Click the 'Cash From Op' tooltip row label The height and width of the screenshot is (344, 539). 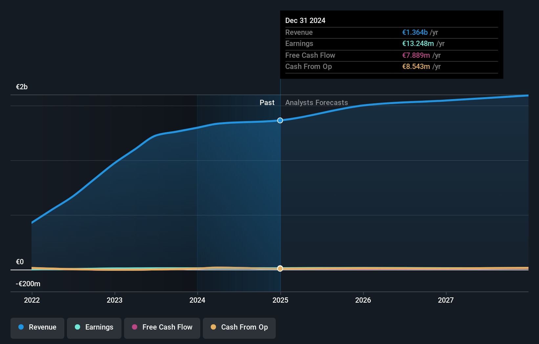(x=309, y=66)
